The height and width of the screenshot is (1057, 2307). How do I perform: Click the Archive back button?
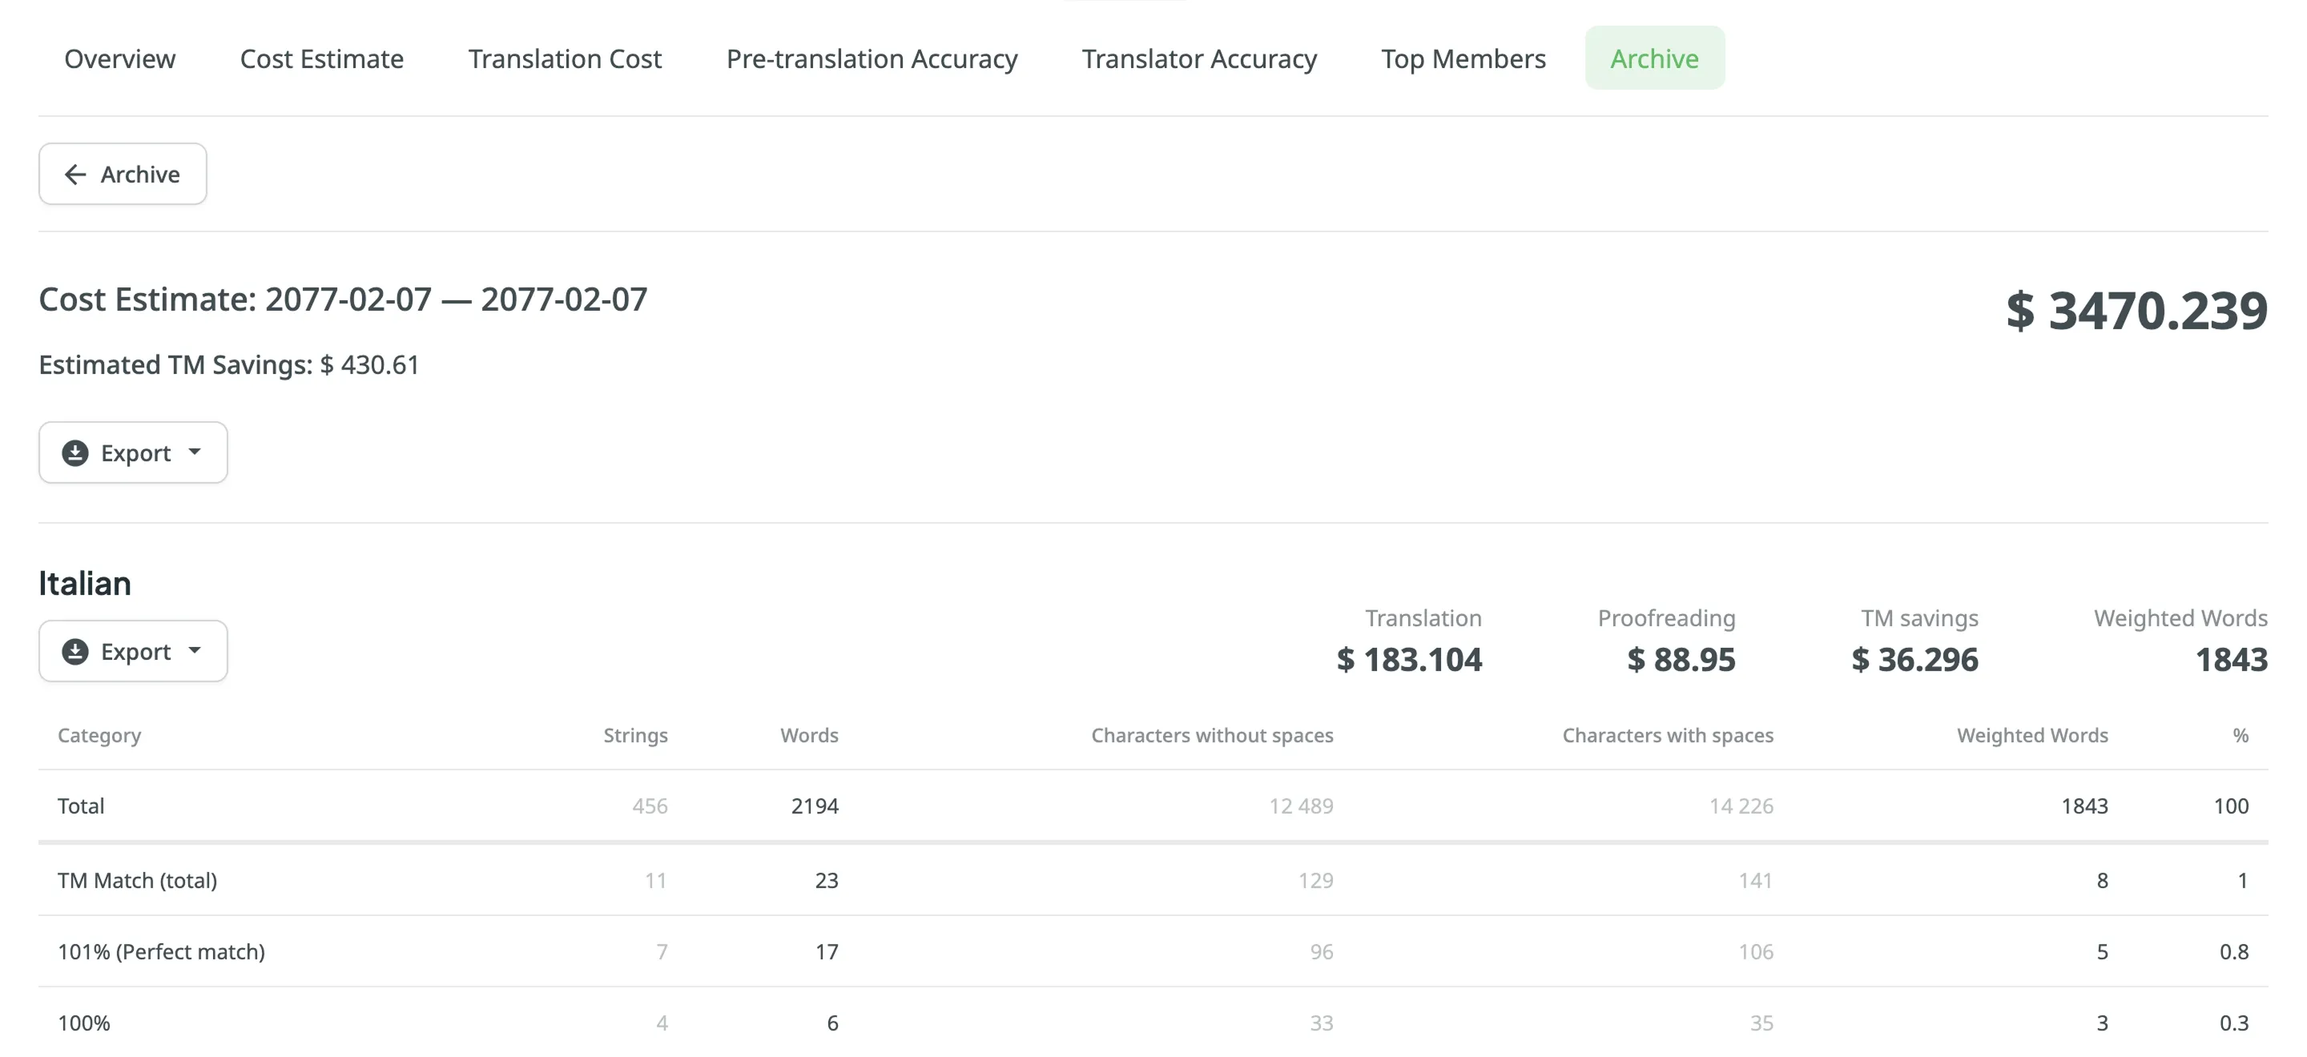[x=123, y=175]
